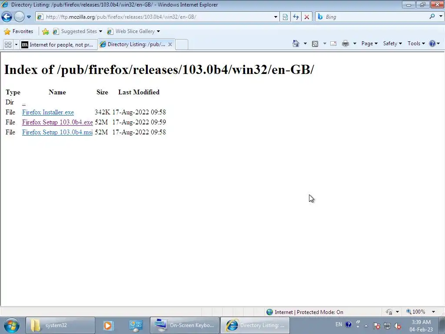Expand the Print options dropdown arrow

click(355, 43)
